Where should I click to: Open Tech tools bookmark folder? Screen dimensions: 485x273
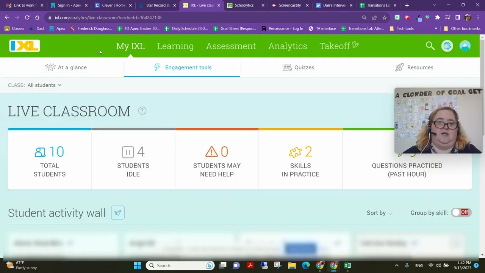(x=402, y=28)
